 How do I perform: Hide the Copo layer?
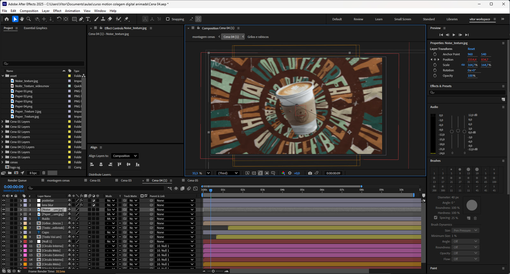click(x=4, y=232)
